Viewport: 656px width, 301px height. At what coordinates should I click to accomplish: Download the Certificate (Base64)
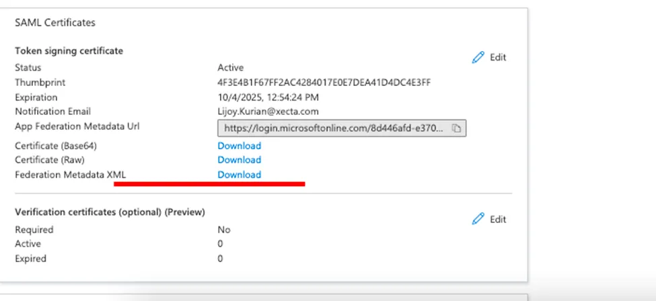point(240,146)
